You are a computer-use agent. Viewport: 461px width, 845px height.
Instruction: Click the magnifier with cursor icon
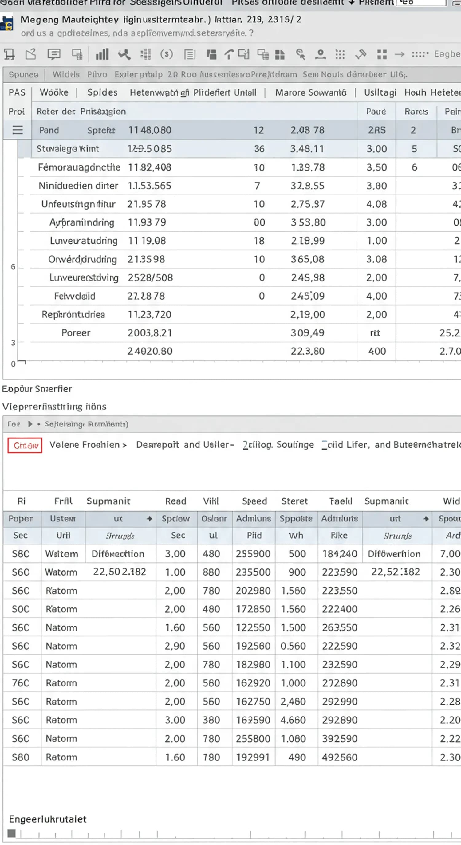[300, 54]
